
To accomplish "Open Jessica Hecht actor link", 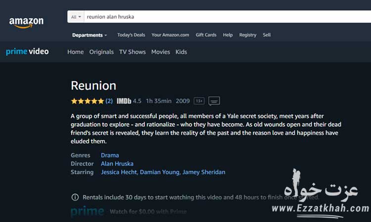I will tap(119, 172).
